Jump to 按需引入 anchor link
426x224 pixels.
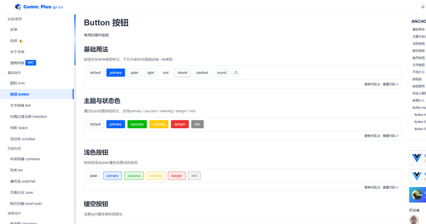pyautogui.click(x=419, y=101)
